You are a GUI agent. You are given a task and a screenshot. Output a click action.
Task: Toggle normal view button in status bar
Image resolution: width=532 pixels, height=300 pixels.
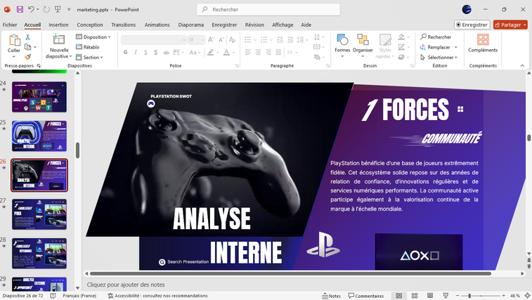[x=398, y=296]
